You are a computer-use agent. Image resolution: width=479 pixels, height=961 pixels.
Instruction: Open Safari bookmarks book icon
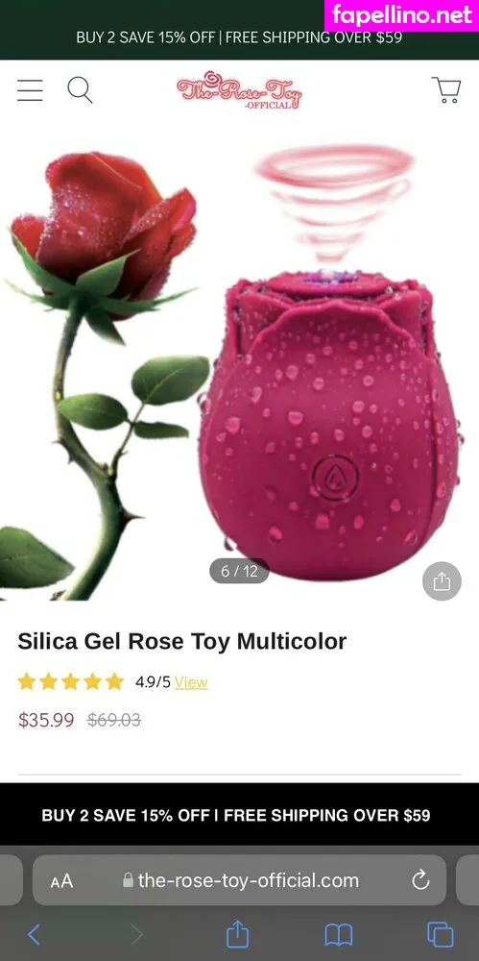point(339,935)
